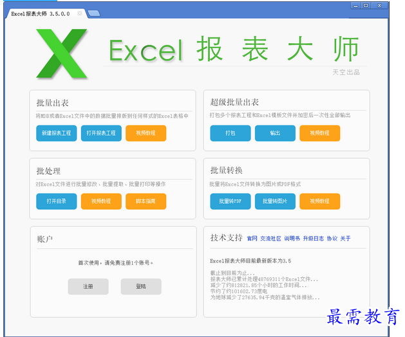405x337 pixels.
Task: Click description 打包多个报表工程 under 超级批量出表
Action: 280,115
